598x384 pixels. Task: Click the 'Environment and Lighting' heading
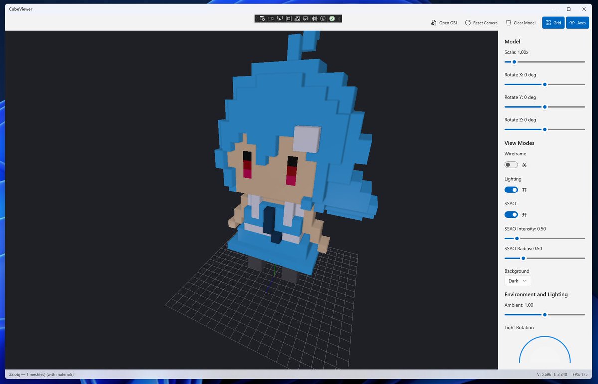click(x=536, y=294)
